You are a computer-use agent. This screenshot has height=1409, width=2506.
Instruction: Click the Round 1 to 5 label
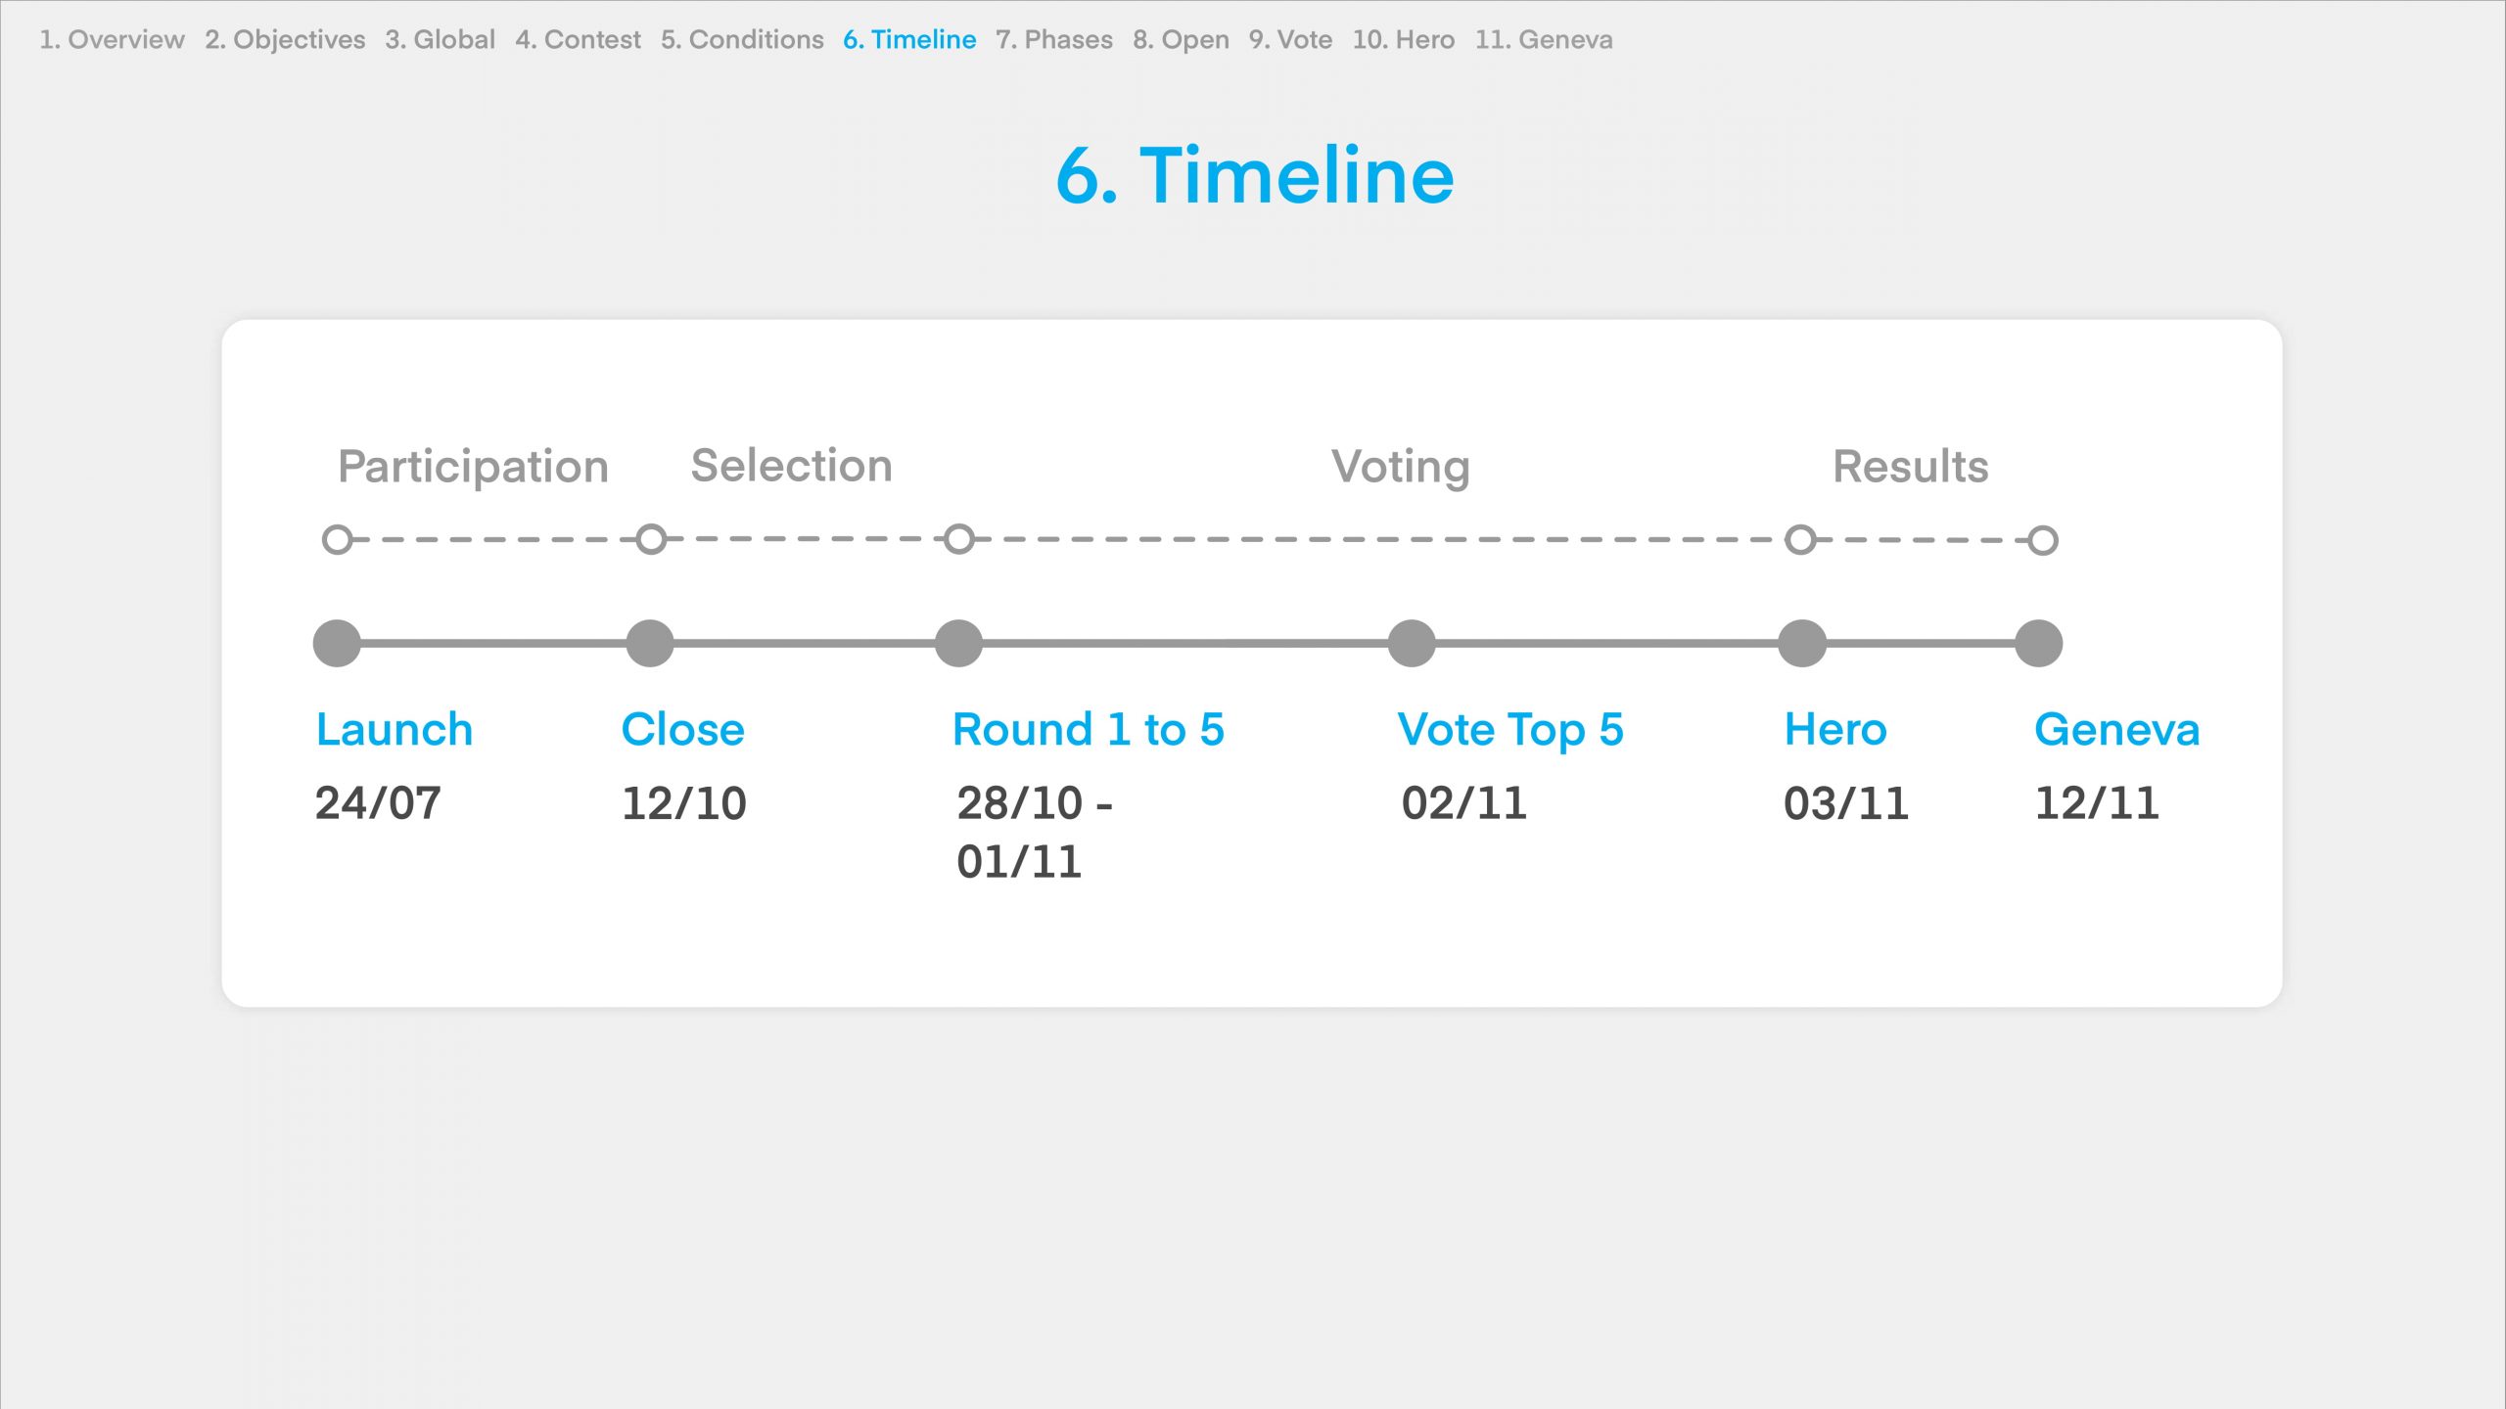[1088, 729]
